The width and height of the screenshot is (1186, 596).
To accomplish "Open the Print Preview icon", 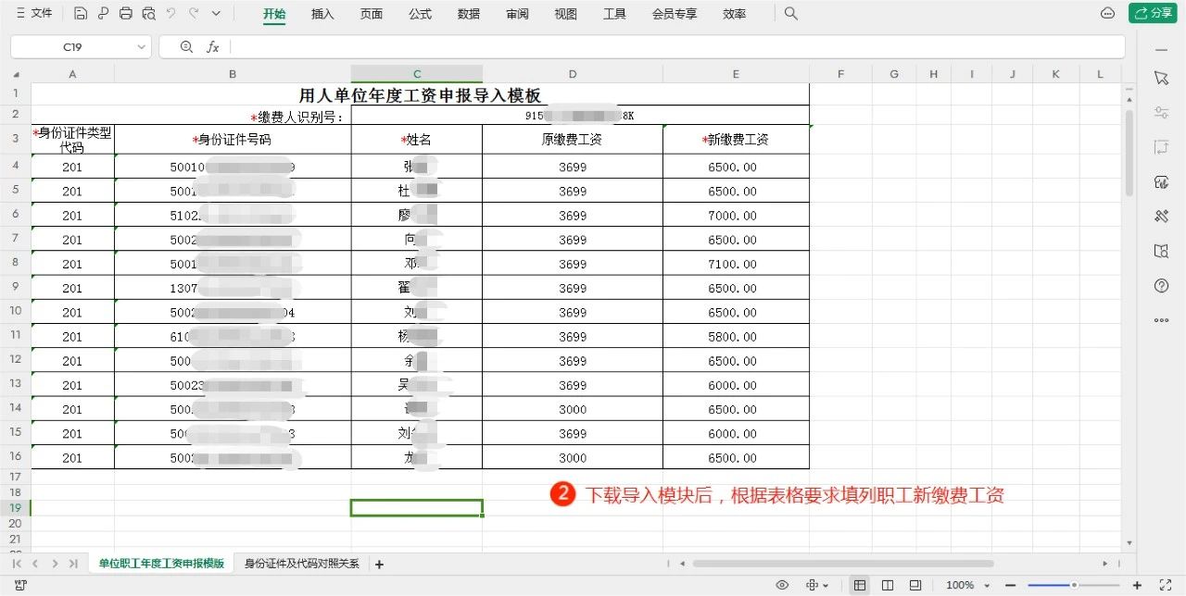I will (x=148, y=14).
